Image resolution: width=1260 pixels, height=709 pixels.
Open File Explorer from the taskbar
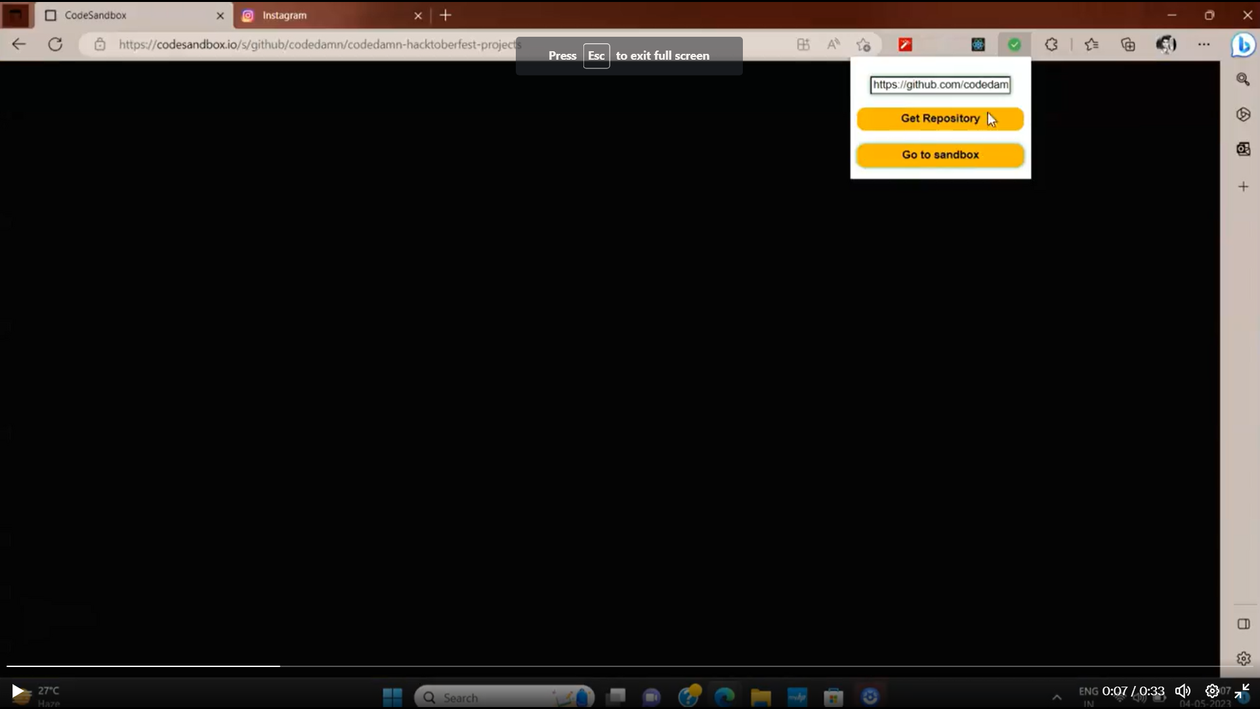761,697
